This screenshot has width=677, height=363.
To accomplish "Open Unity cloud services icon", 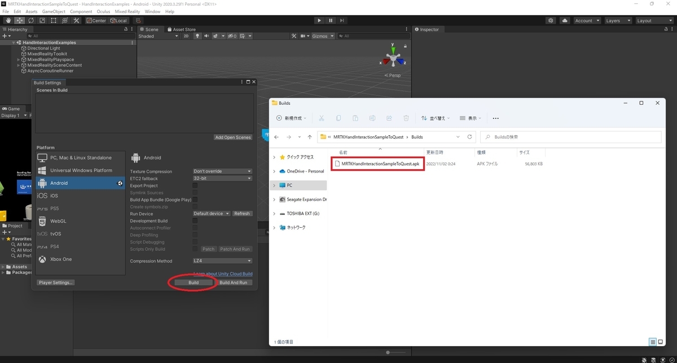I will 565,20.
